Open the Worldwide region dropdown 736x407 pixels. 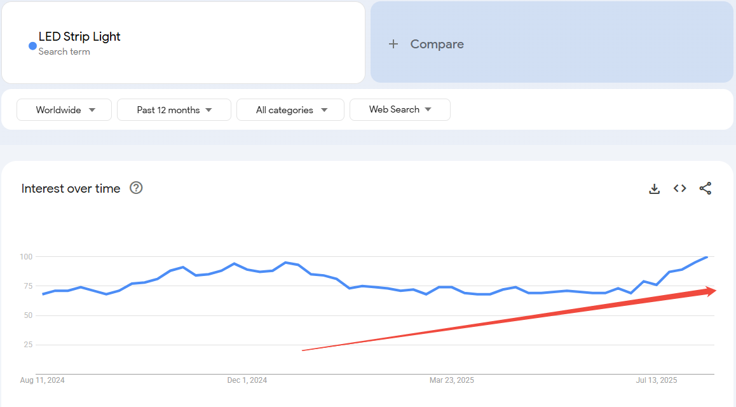pos(64,110)
